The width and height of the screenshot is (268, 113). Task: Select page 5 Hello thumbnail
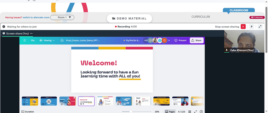pyautogui.click(x=105, y=101)
